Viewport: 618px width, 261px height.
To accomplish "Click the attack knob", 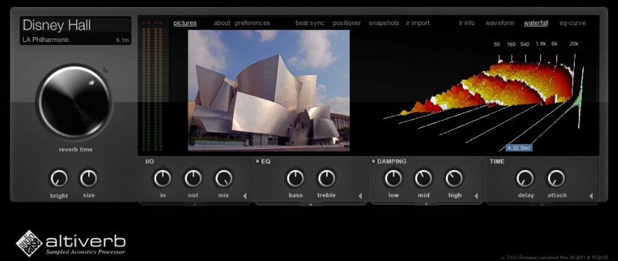I will pos(556,178).
